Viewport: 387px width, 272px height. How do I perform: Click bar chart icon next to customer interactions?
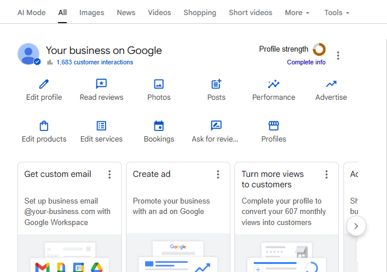tap(50, 62)
